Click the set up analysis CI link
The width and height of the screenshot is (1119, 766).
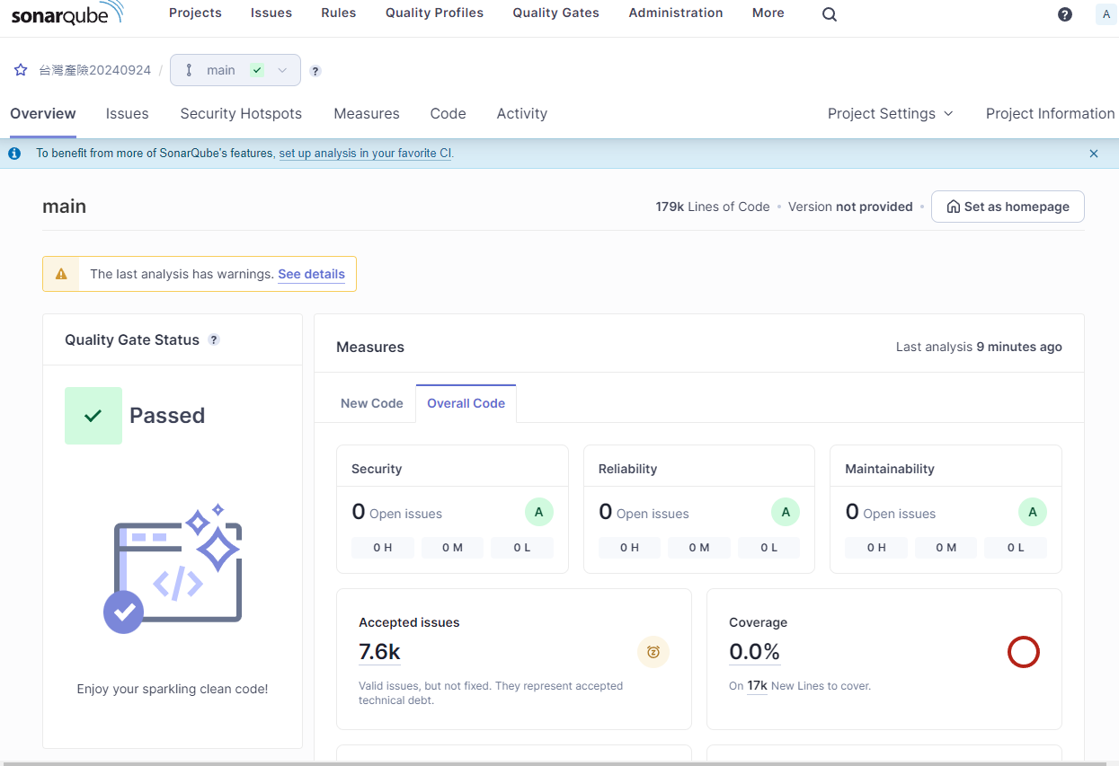pyautogui.click(x=365, y=154)
